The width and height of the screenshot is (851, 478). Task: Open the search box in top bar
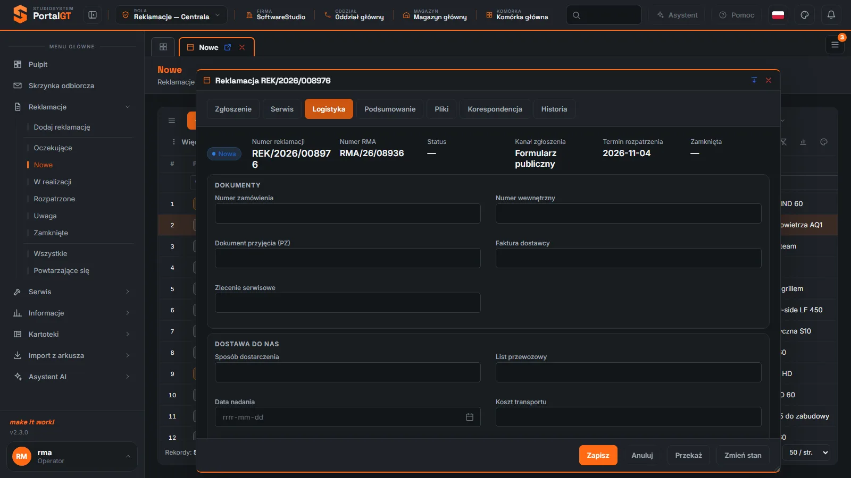tap(604, 15)
